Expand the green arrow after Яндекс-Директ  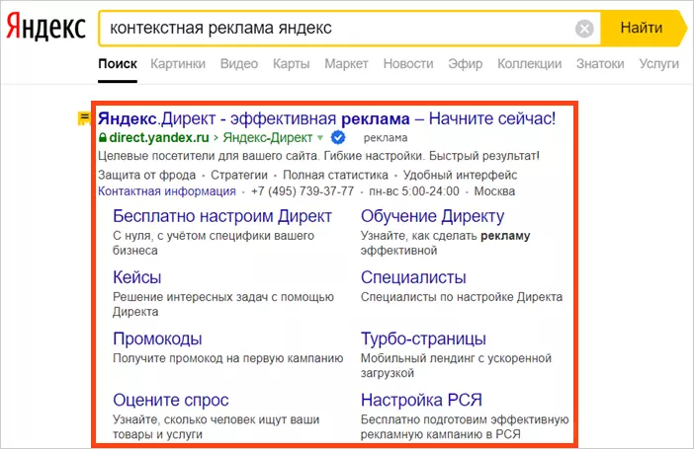[x=320, y=138]
